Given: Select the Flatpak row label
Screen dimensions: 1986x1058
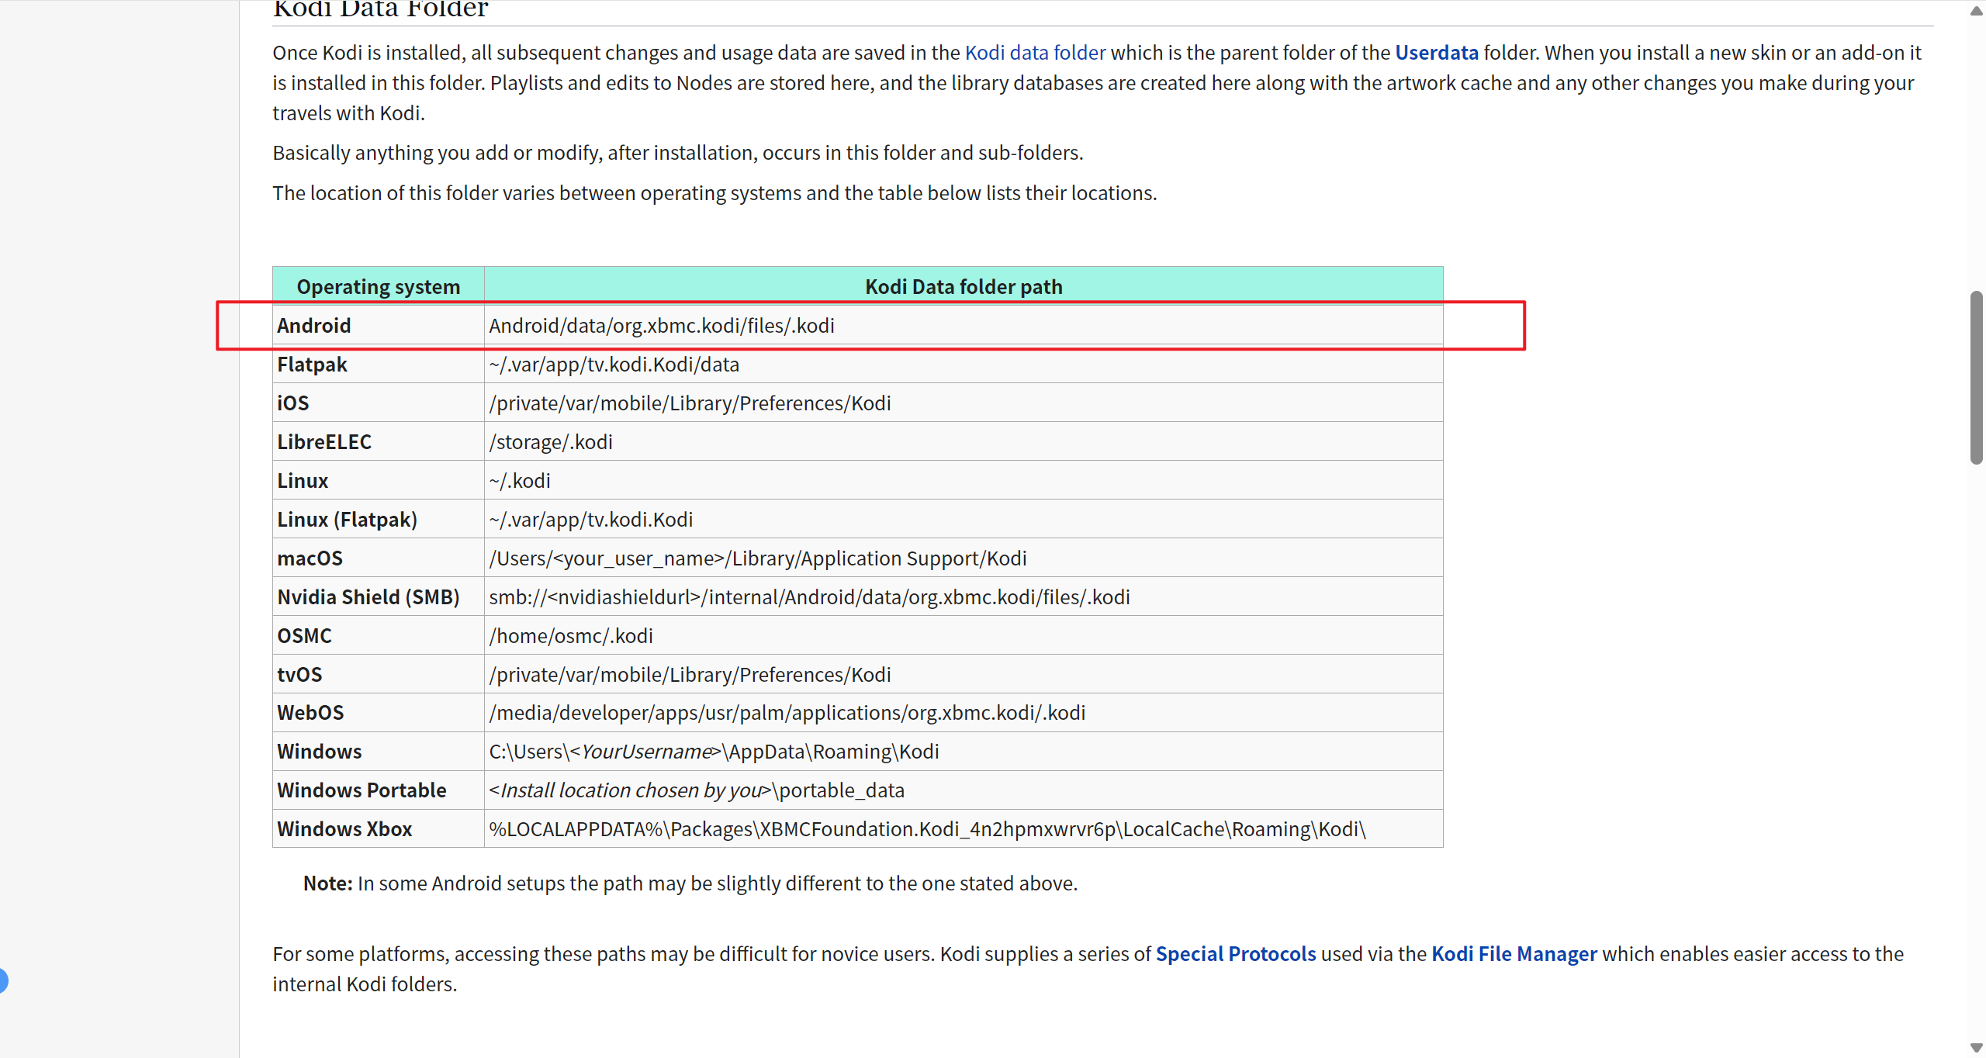Looking at the screenshot, I should (312, 364).
